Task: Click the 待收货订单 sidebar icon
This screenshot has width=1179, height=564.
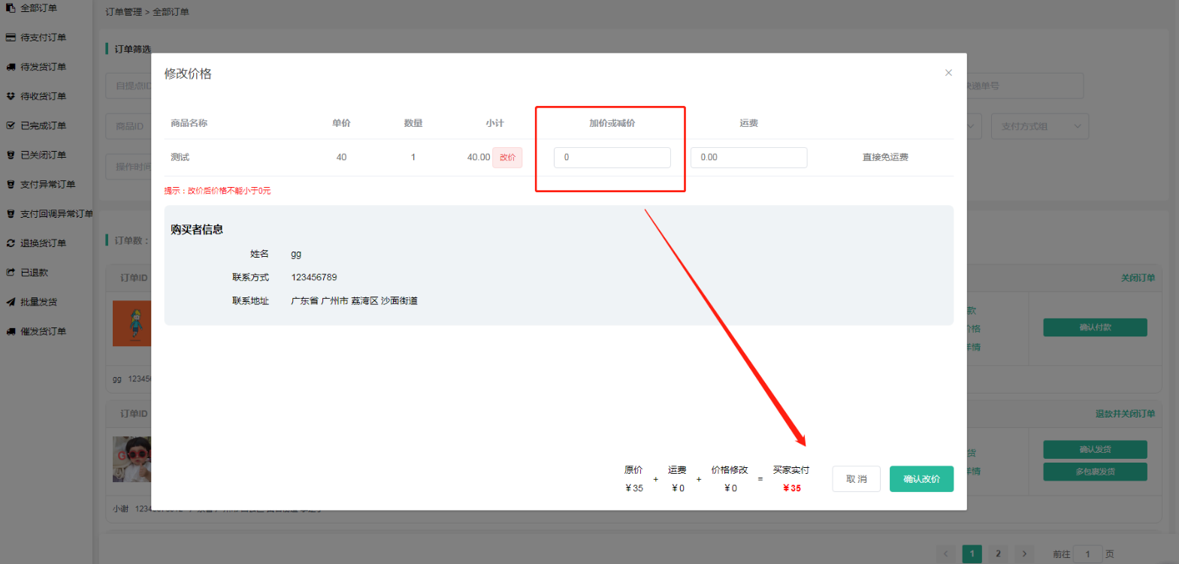Action: pos(11,96)
